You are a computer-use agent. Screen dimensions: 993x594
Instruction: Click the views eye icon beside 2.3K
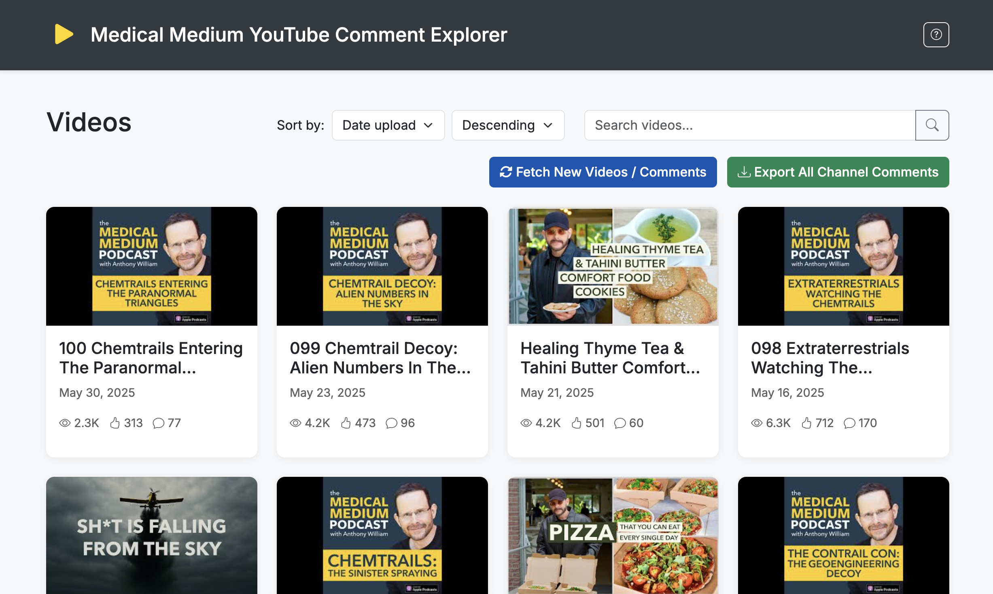(65, 423)
